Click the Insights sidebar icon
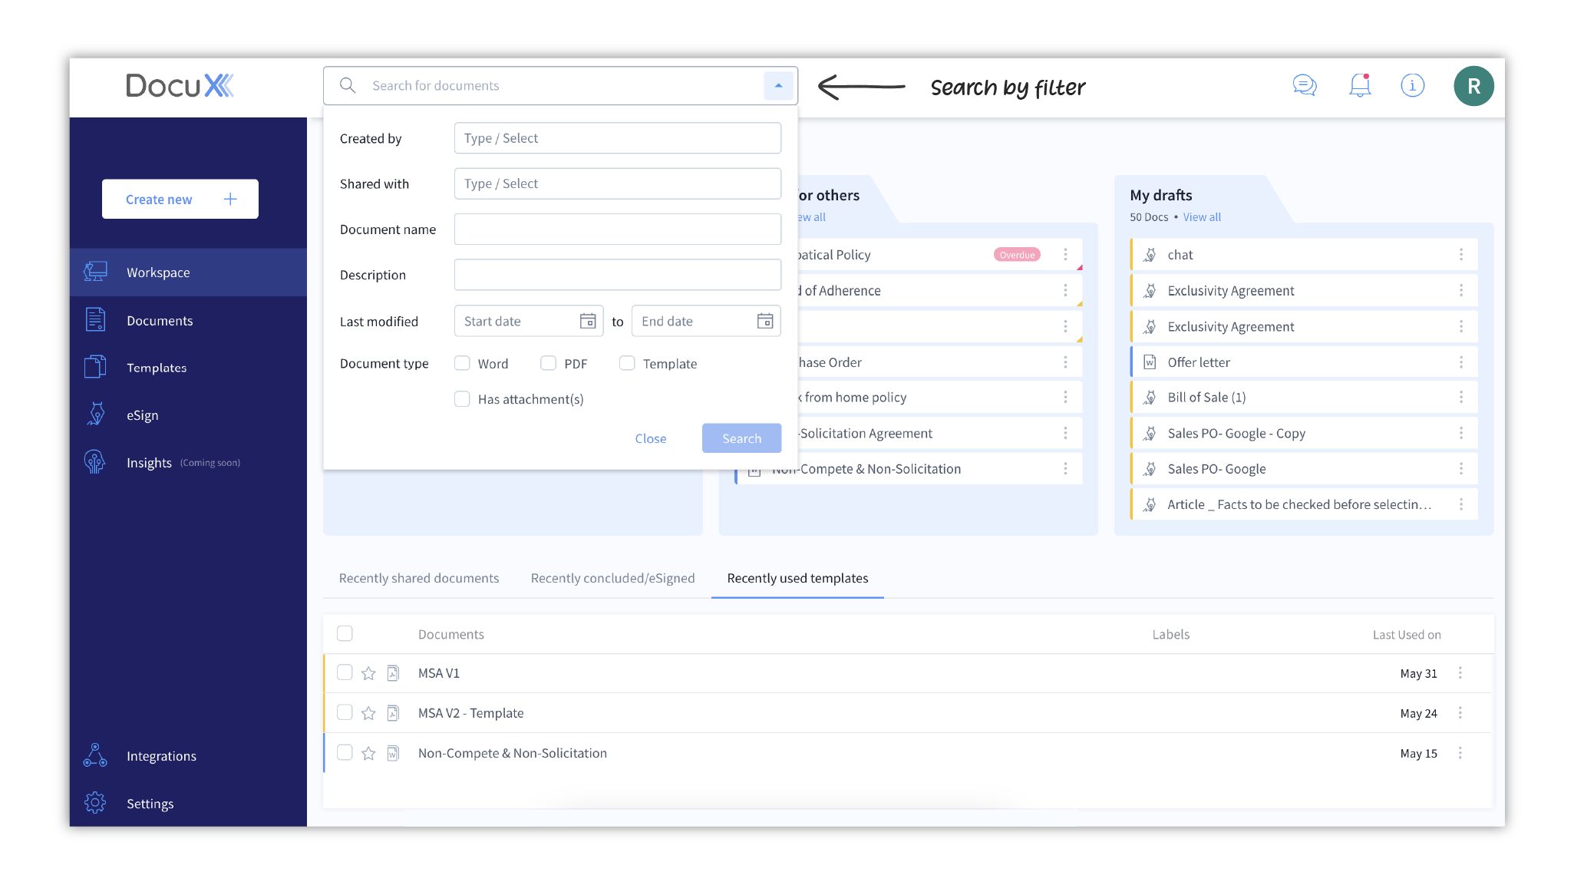 (x=95, y=463)
